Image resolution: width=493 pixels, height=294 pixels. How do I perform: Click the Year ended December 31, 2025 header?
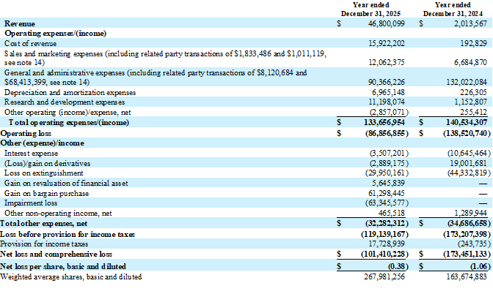[373, 10]
